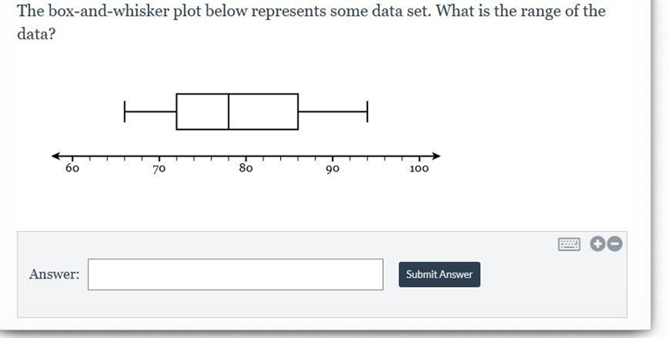This screenshot has width=669, height=338.
Task: Click the right arrowhead of number line
Action: coord(436,156)
